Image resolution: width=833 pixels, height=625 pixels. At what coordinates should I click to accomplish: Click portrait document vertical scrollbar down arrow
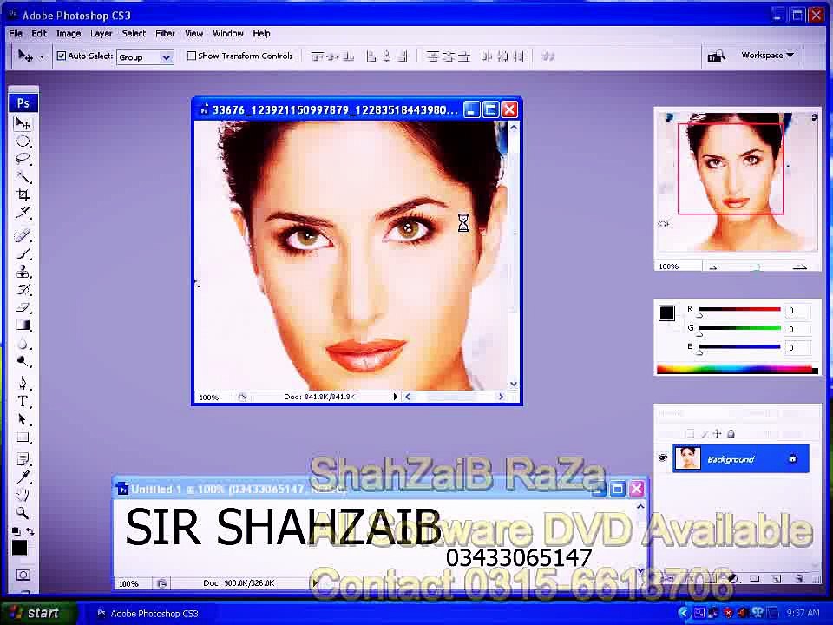(513, 384)
